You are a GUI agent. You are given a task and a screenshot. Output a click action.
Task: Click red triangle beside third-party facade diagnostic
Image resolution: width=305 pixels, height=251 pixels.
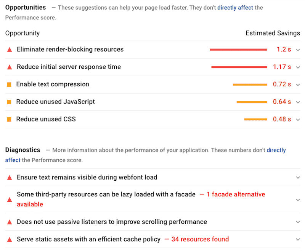coord(9,200)
